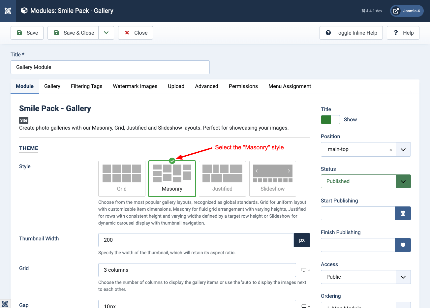Open the Access Public dropdown
The width and height of the screenshot is (430, 308).
point(366,277)
